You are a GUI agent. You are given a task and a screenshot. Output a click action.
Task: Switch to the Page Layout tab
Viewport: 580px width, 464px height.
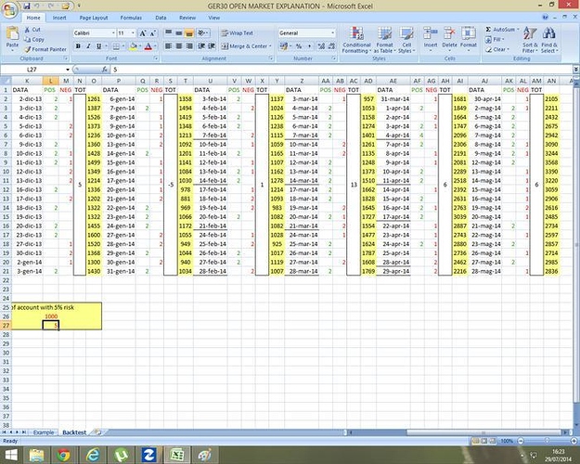94,18
